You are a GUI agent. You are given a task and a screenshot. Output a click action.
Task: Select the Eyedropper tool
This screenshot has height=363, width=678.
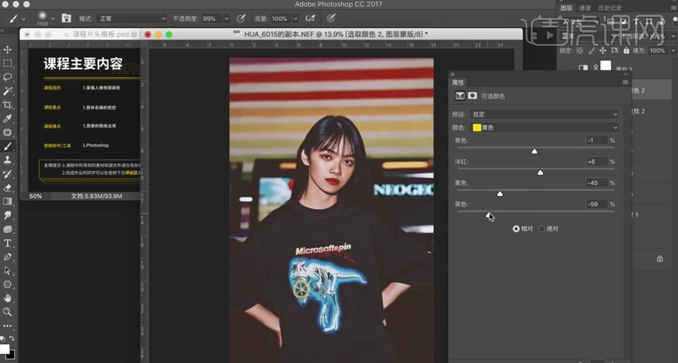pyautogui.click(x=8, y=118)
